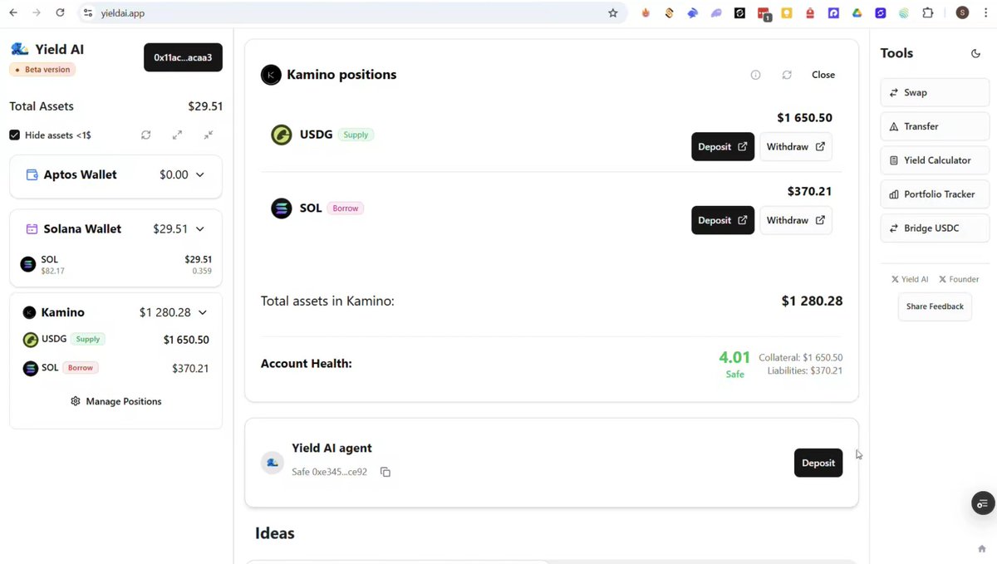Click the Total assets in Kamino amount $1 280.28
Image resolution: width=997 pixels, height=564 pixels.
tap(812, 301)
